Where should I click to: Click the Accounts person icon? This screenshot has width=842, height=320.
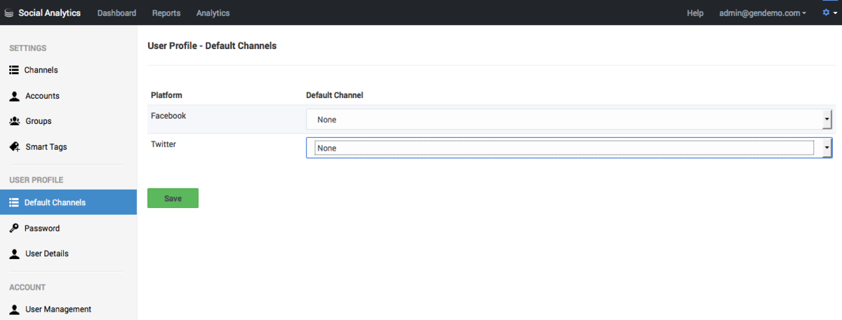click(x=14, y=96)
